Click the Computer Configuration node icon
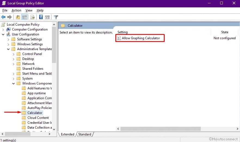This screenshot has width=240, height=142. [8, 29]
